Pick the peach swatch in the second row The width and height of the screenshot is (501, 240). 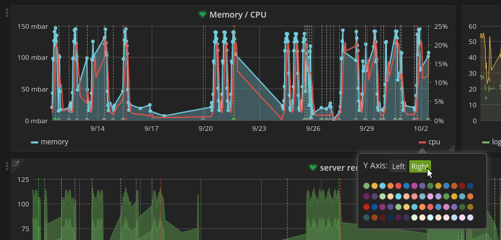click(x=406, y=197)
